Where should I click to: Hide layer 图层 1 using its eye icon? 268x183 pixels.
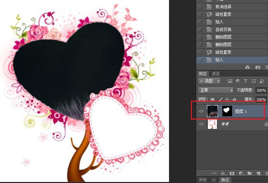point(201,111)
